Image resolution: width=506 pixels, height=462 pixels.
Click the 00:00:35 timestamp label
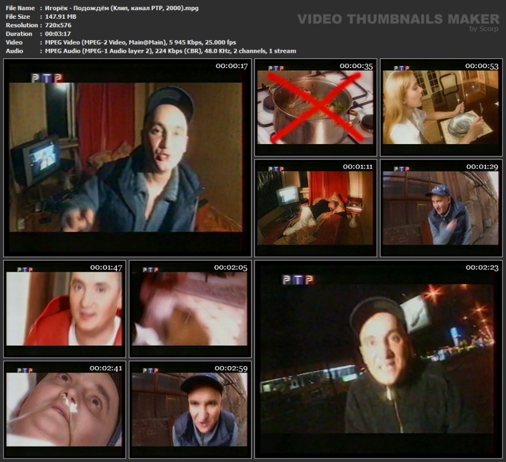click(x=356, y=66)
